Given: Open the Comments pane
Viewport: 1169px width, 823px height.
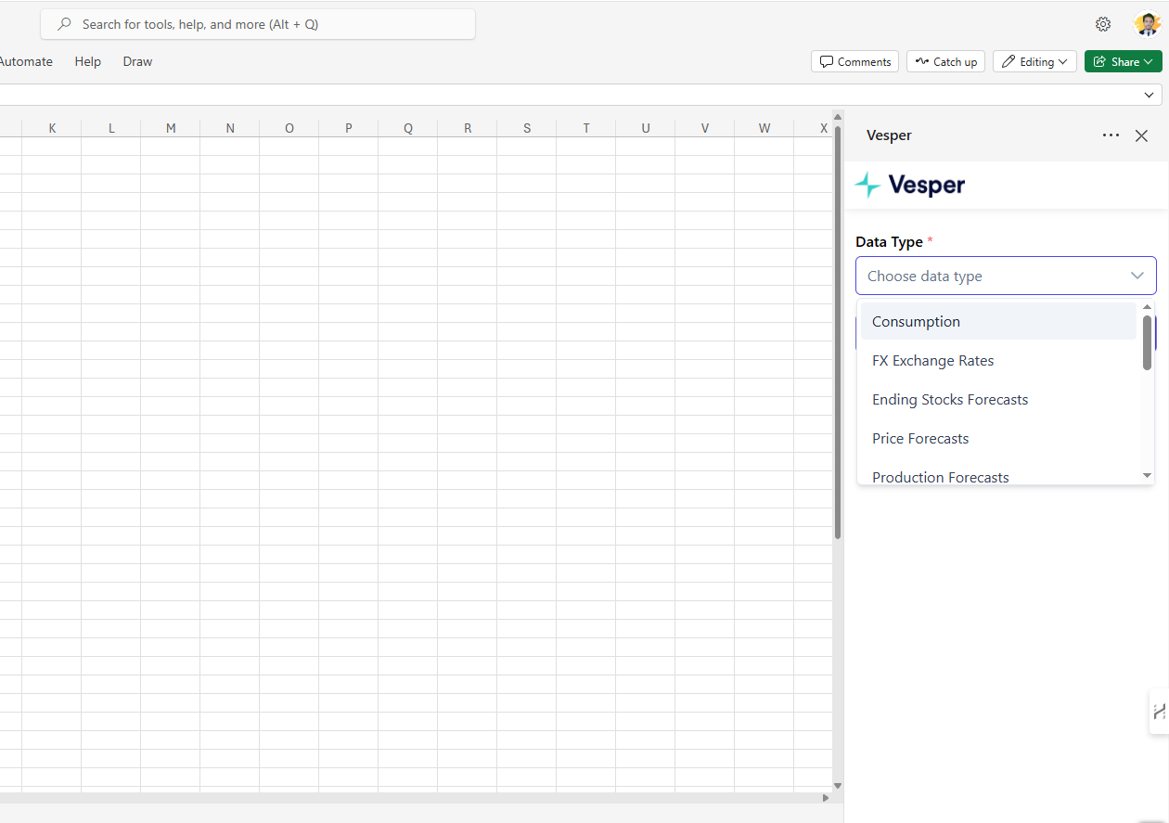Looking at the screenshot, I should click(854, 61).
